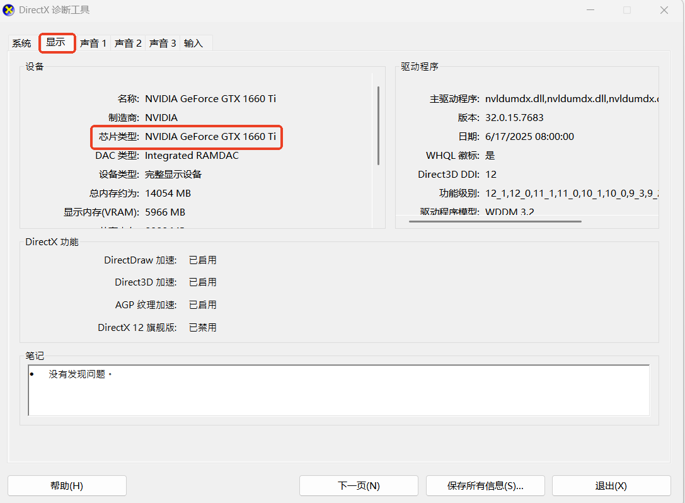Click the 帮助(H) button

(x=67, y=485)
